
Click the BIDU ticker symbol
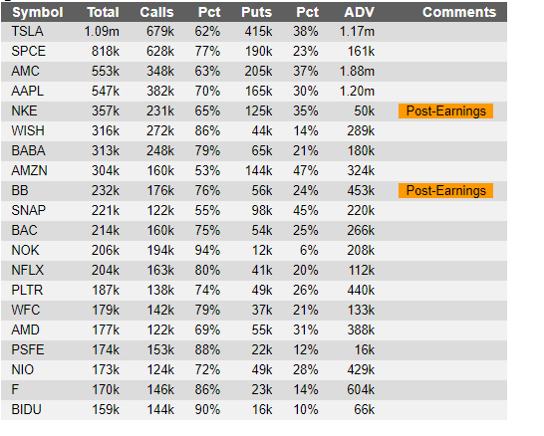(26, 410)
